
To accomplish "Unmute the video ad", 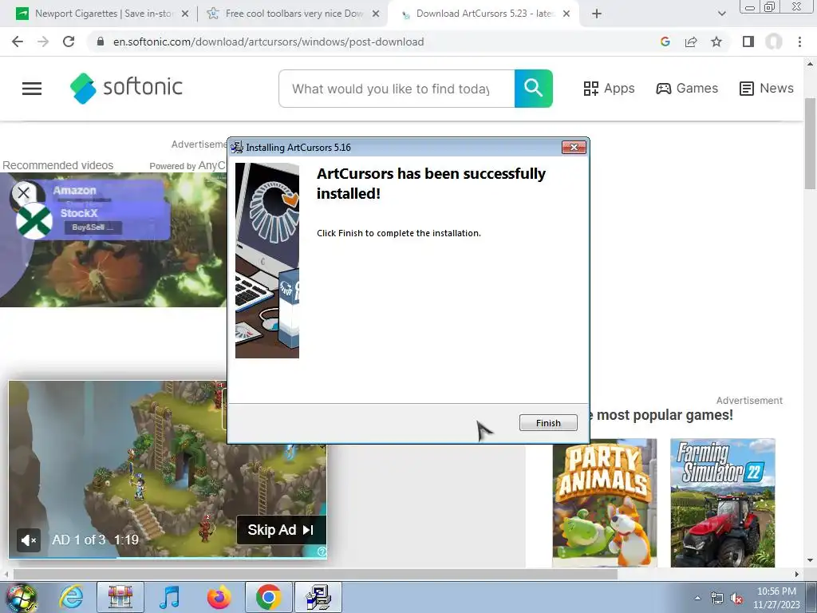I will point(28,540).
